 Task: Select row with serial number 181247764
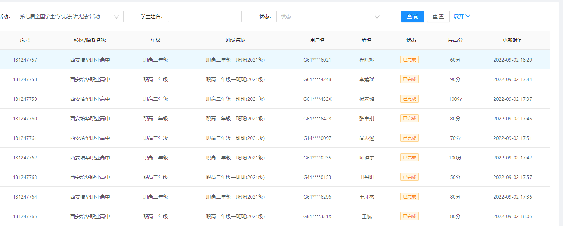pos(25,197)
